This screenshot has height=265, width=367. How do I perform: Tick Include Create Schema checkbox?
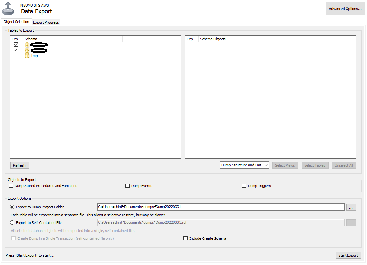(185, 238)
